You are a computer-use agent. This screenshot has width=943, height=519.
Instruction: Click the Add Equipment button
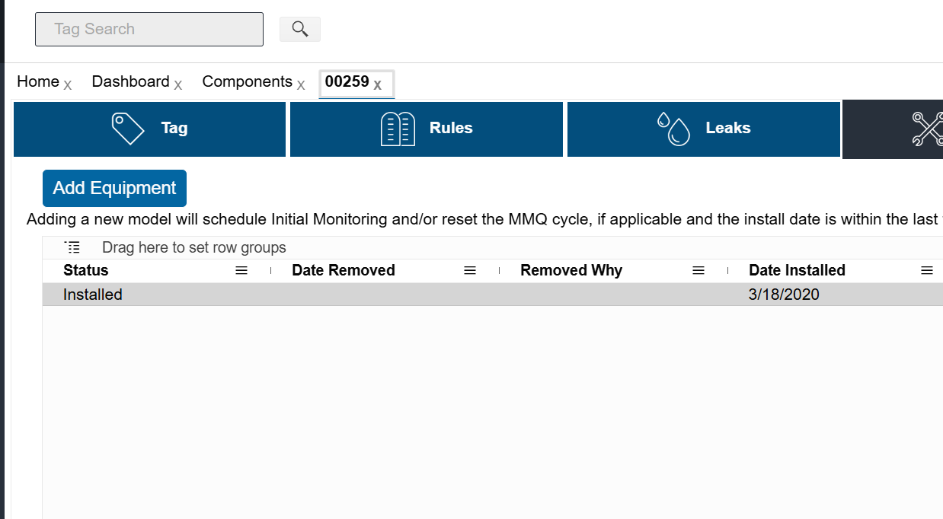click(x=114, y=188)
